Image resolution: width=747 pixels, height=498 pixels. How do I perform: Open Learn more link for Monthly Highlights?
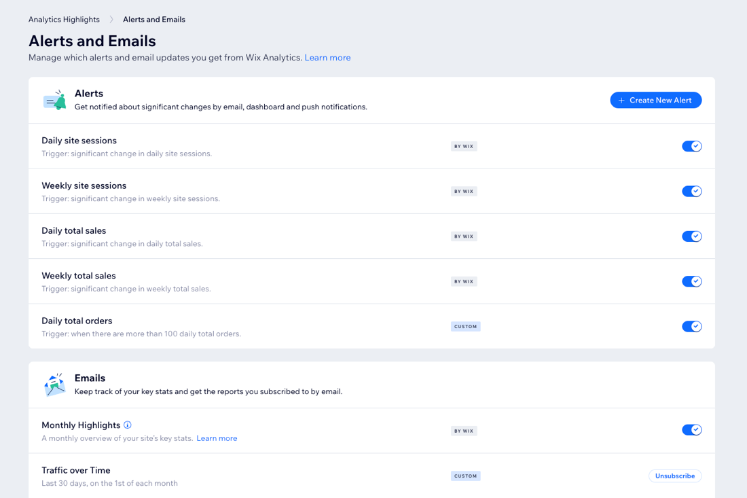[217, 438]
